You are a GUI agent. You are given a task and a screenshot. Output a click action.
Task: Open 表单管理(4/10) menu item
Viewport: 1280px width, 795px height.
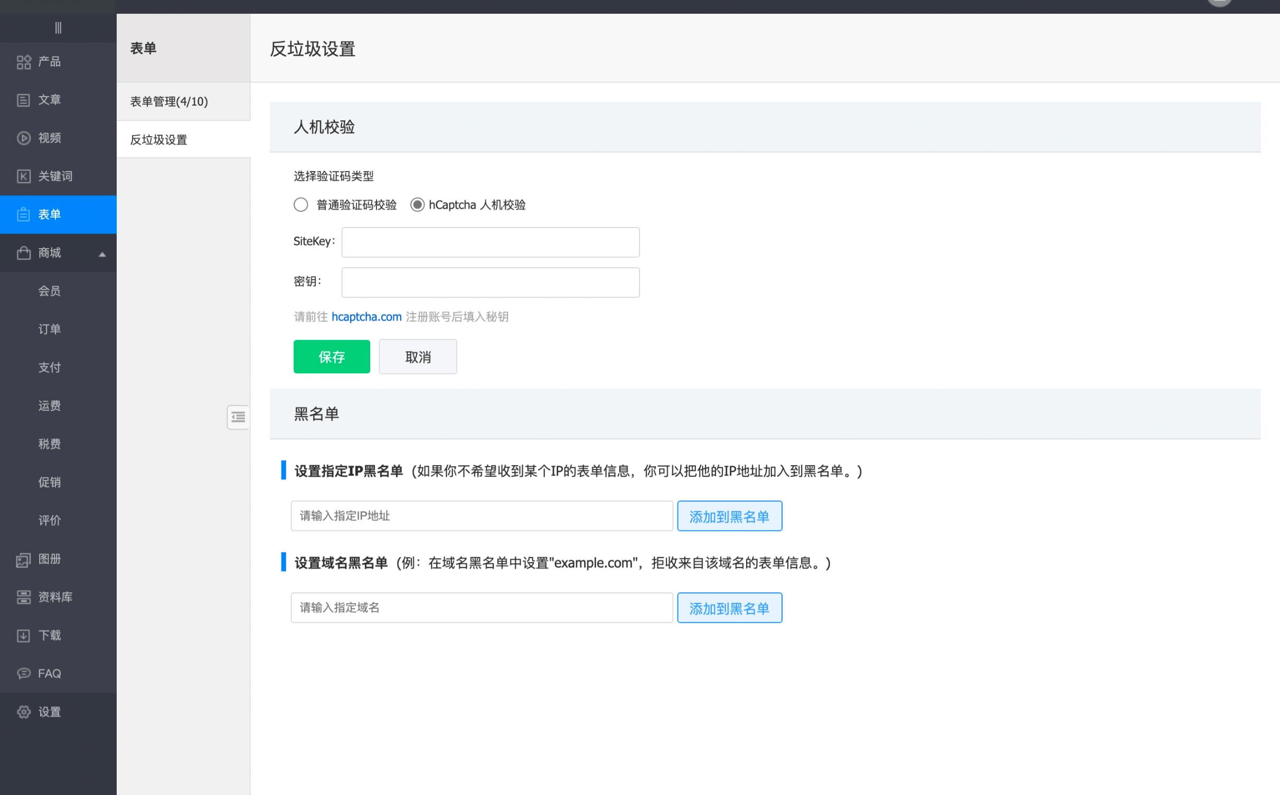(x=169, y=101)
